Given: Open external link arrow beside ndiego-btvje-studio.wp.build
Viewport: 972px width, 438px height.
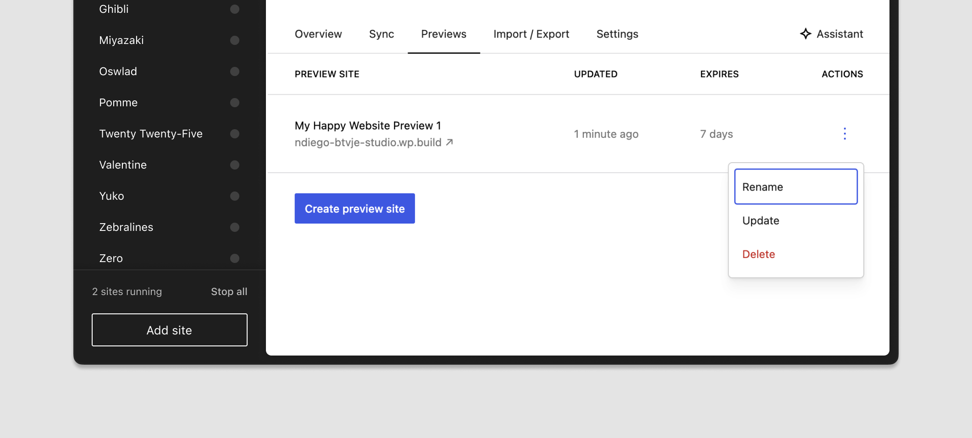Looking at the screenshot, I should pos(450,142).
